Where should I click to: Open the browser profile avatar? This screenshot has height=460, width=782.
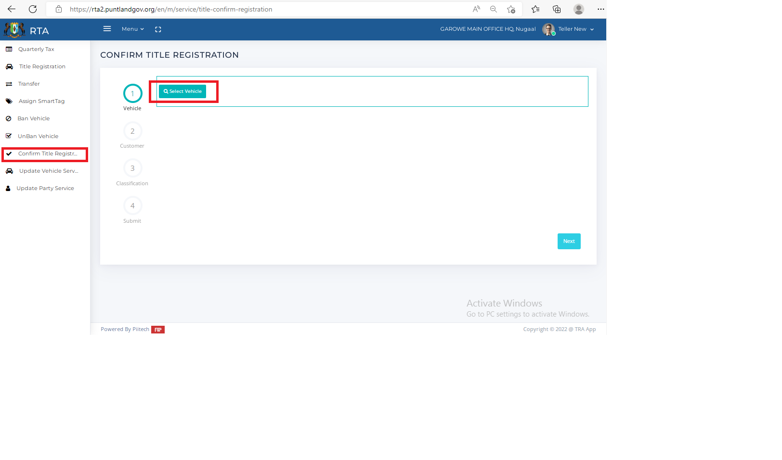[579, 9]
